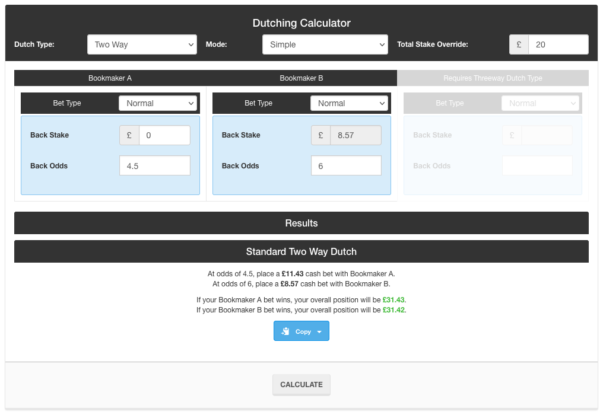Image resolution: width=603 pixels, height=415 pixels.
Task: Open Bookmaker B's Bet Type dropdown
Action: tap(350, 103)
